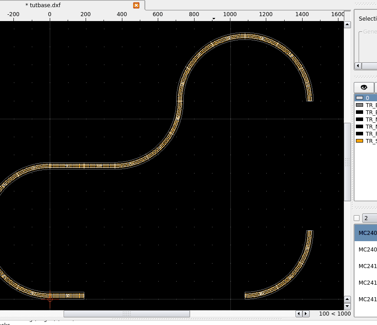This screenshot has height=325, width=377.
Task: Click the left arrow of the canvas horizontal scrollbar
Action: point(299,314)
